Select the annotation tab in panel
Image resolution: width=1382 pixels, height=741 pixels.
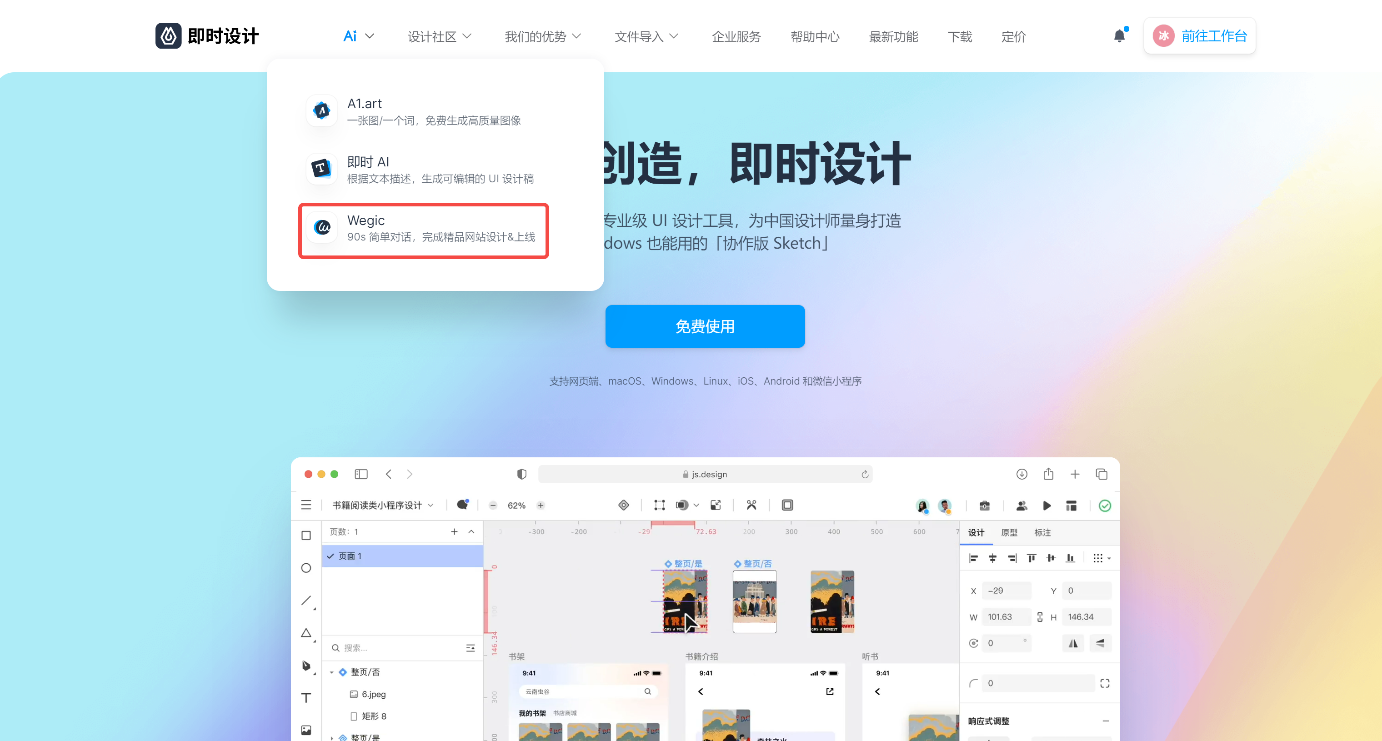click(1043, 532)
